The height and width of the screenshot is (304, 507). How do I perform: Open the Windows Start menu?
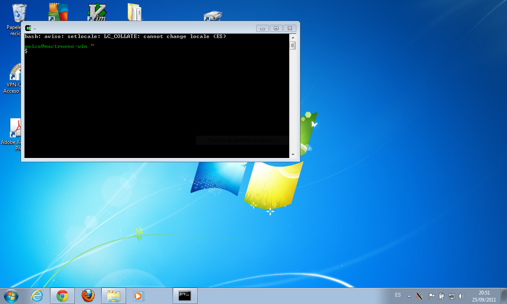[11, 295]
